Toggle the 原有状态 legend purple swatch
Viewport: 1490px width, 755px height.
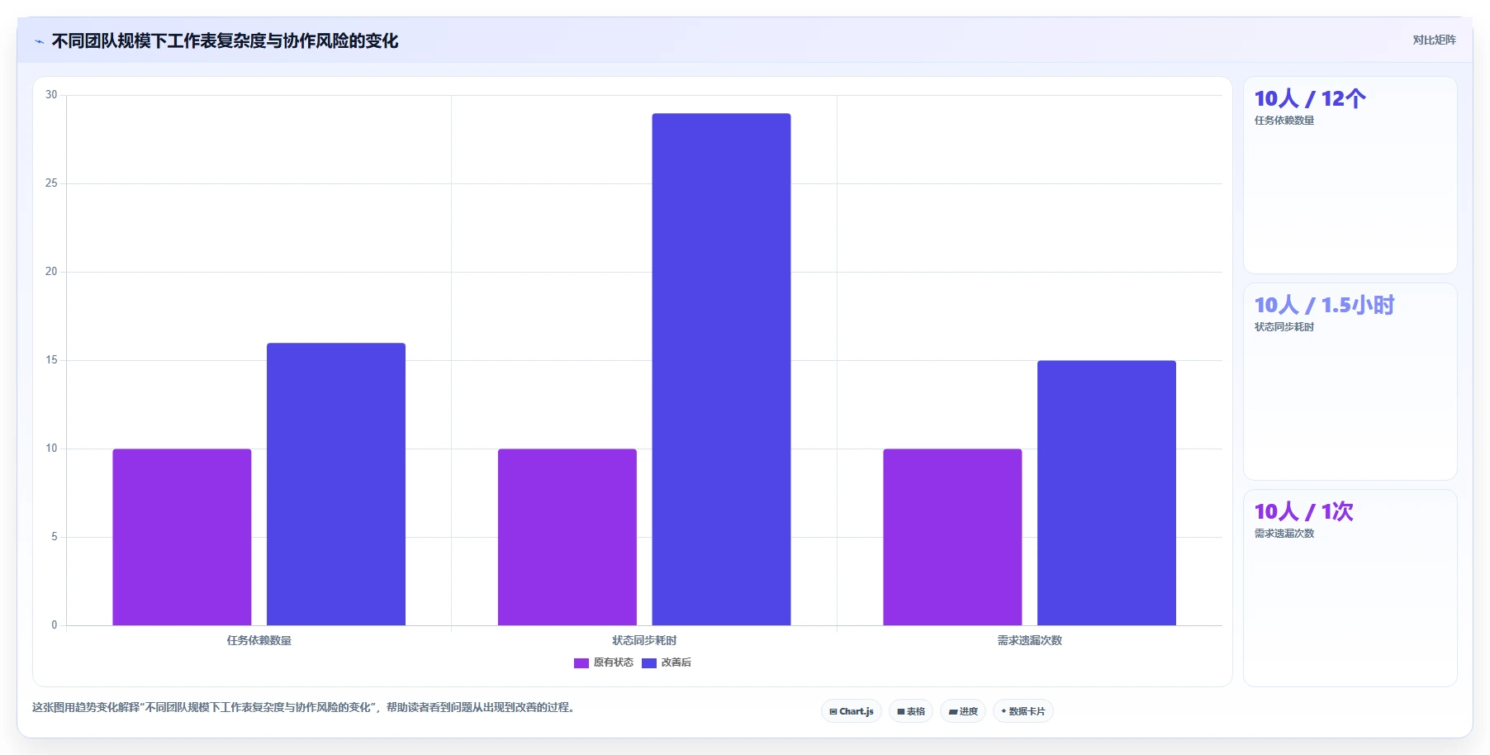click(x=581, y=662)
